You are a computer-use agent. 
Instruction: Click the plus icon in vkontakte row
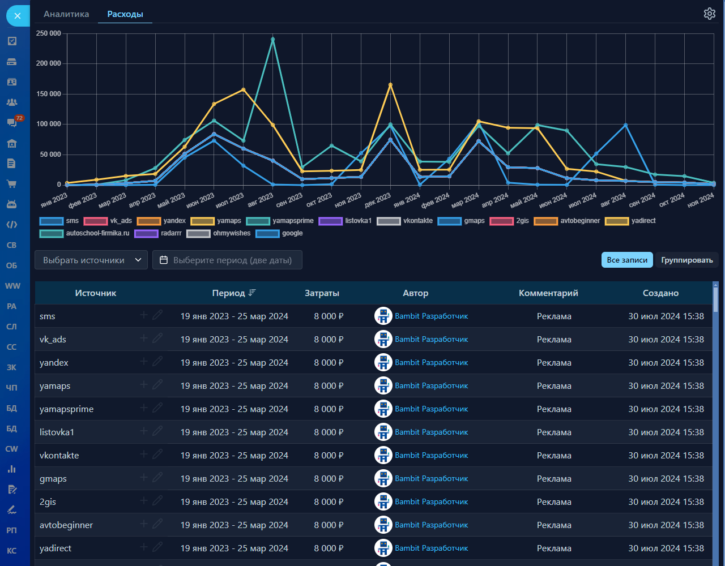[144, 454]
